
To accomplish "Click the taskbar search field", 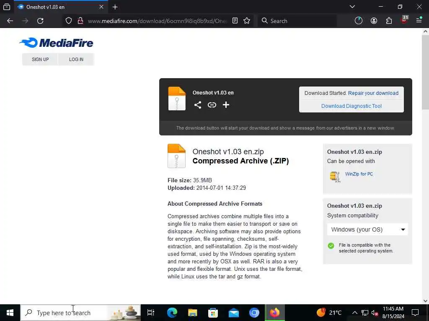I will click(81, 313).
